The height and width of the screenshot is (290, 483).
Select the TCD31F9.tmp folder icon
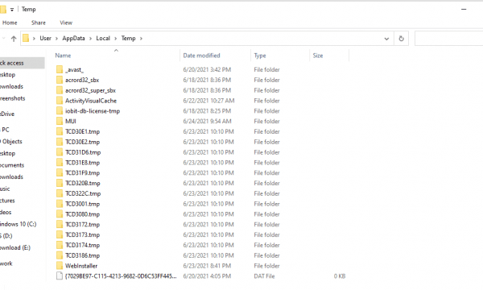(60, 172)
